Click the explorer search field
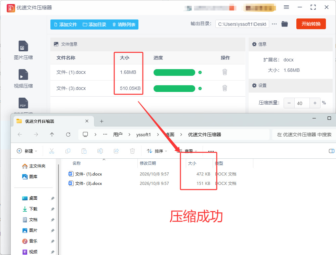The width and height of the screenshot is (336, 255). (304, 135)
